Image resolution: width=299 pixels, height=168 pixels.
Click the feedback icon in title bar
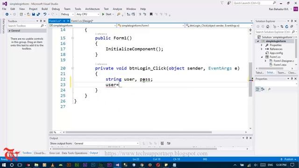[229, 3]
